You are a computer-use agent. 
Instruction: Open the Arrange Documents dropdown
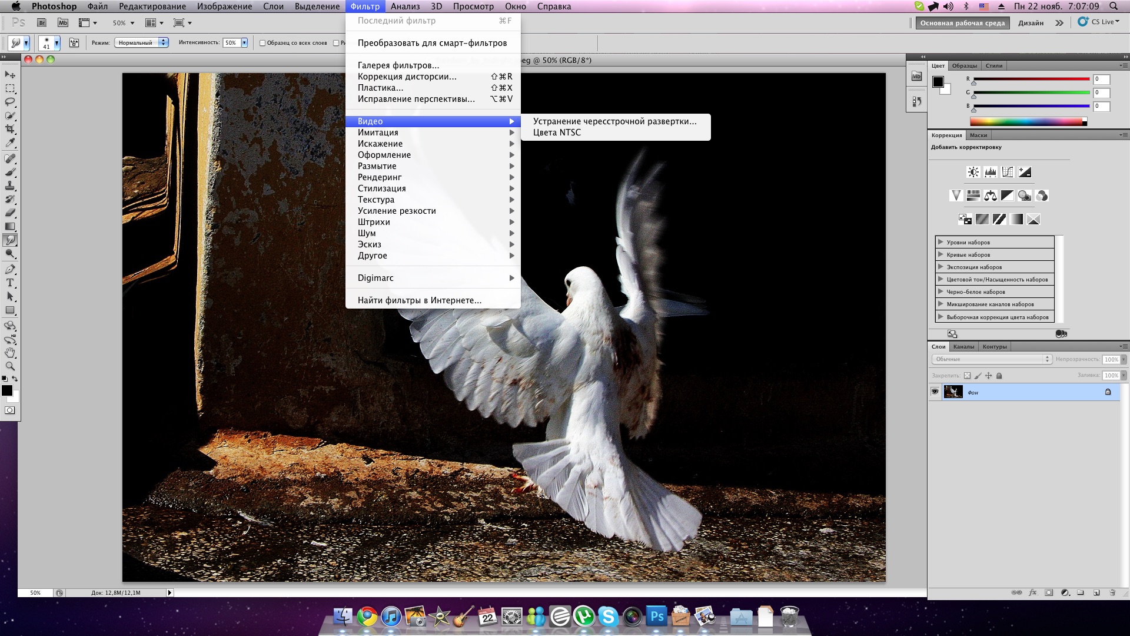tap(155, 23)
